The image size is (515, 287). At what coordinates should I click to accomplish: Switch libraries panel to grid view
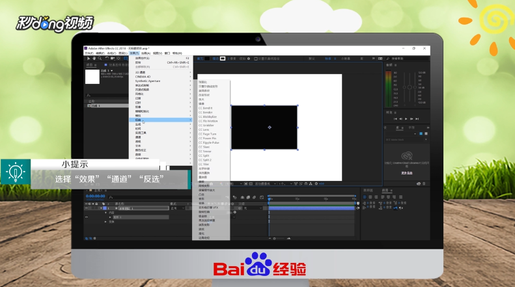(x=421, y=133)
